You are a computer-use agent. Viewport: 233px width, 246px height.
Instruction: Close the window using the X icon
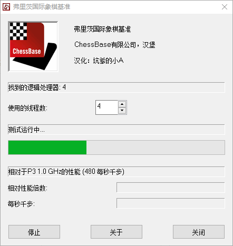click(225, 7)
